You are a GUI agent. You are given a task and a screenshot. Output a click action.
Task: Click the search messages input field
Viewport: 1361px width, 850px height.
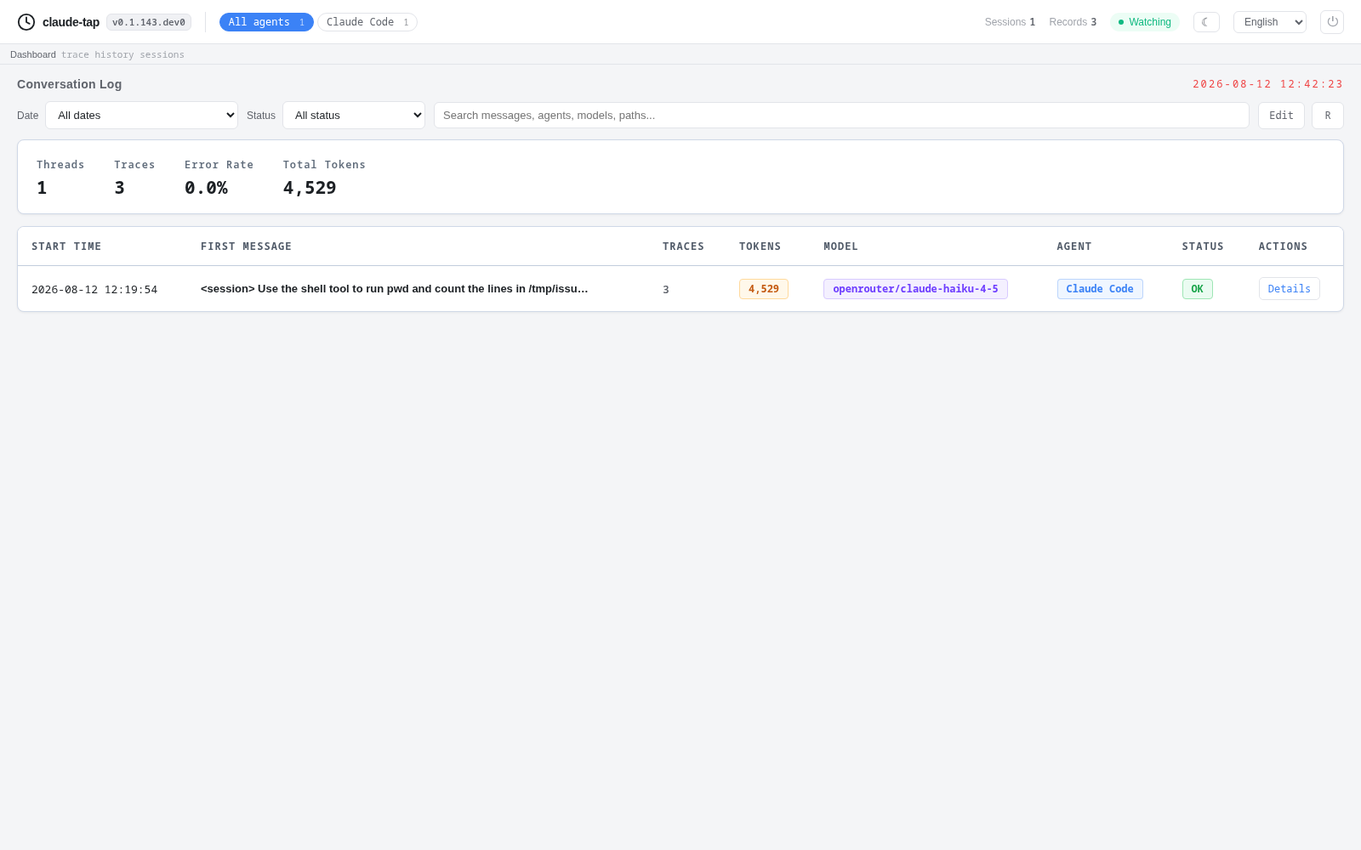point(841,116)
